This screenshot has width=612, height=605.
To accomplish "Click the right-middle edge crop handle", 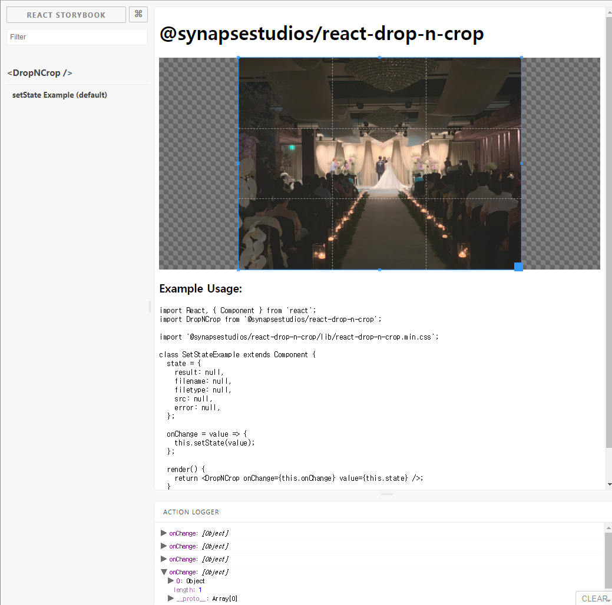I will (x=521, y=164).
